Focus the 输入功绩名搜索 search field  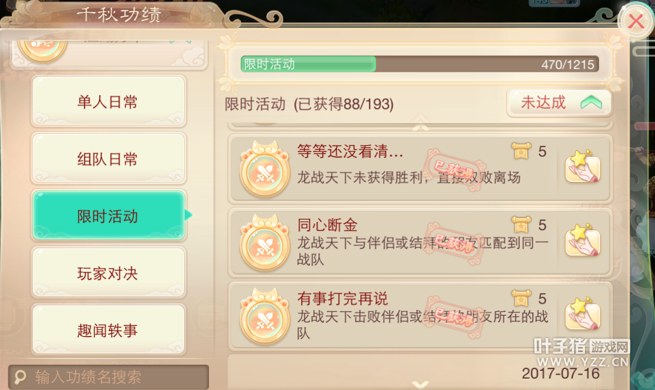pyautogui.click(x=109, y=377)
